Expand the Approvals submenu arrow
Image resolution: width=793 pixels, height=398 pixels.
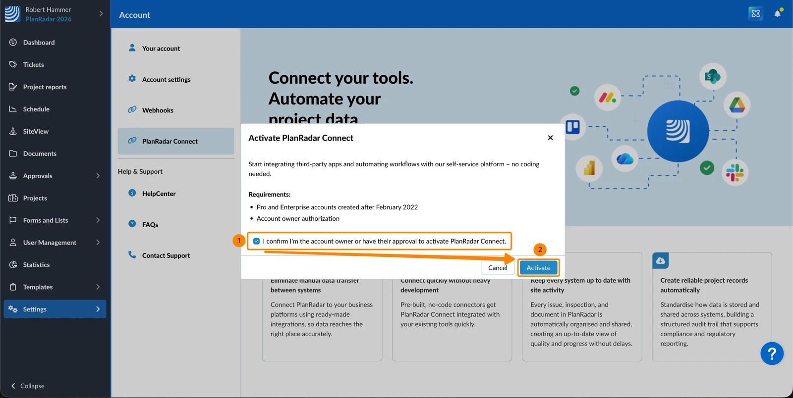point(98,176)
